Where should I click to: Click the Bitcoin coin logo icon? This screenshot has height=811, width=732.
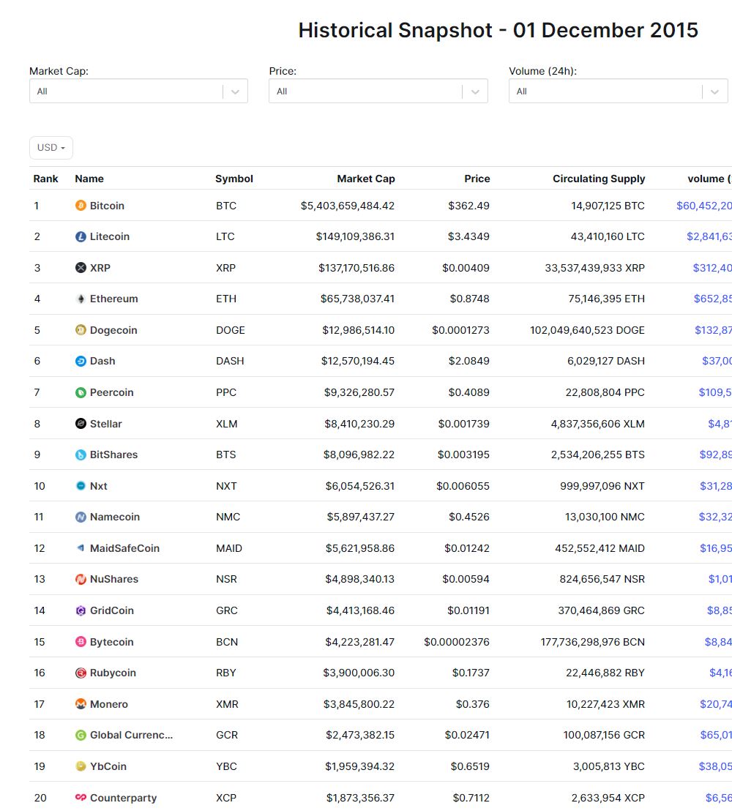click(x=81, y=206)
